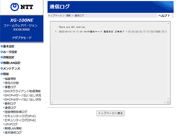
Task: Open the UPnPログ page
Action: point(11,124)
